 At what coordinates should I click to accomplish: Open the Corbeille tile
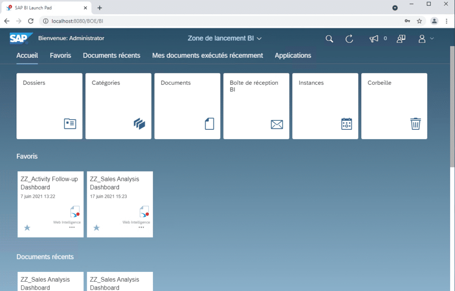pyautogui.click(x=394, y=106)
